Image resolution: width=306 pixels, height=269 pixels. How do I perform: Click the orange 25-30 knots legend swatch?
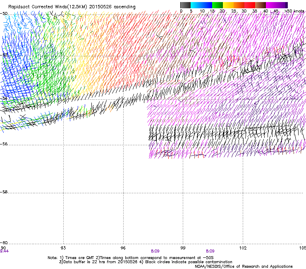click(239, 5)
